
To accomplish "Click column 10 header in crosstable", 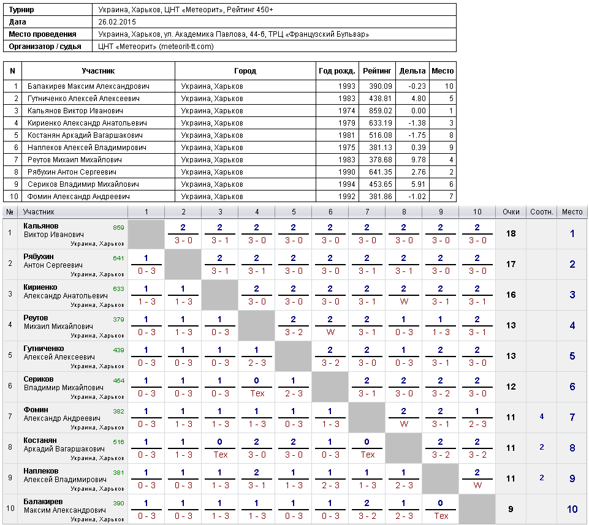I will (x=477, y=212).
